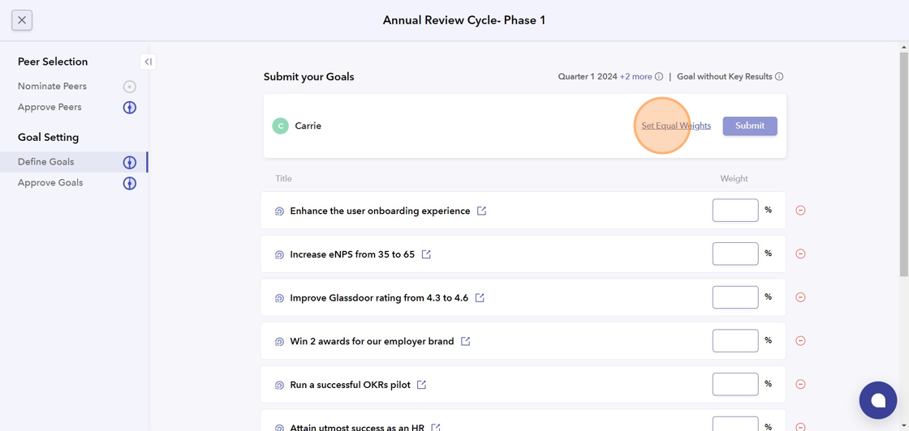
Task: Go to Approve Goals step
Action: [50, 183]
